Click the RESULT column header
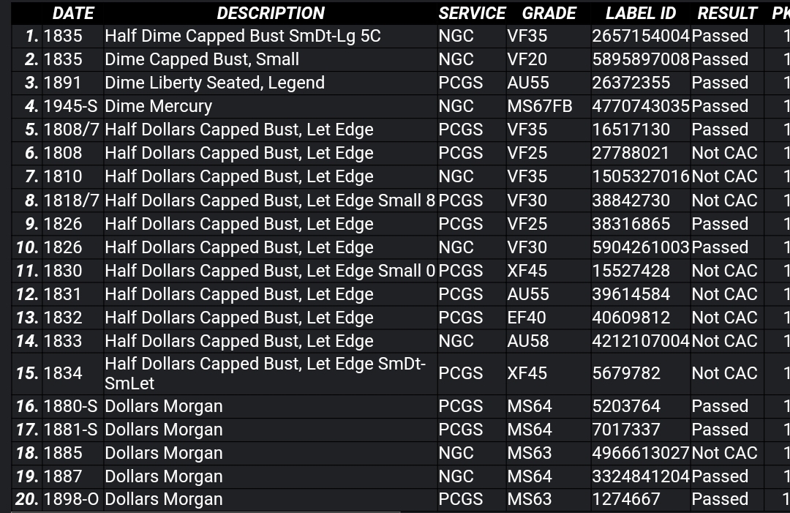 [x=727, y=13]
